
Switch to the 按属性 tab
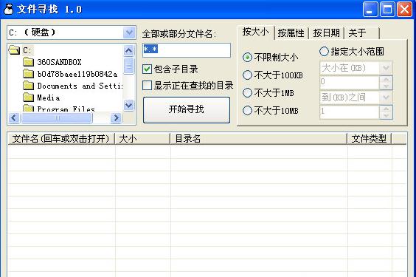291,33
